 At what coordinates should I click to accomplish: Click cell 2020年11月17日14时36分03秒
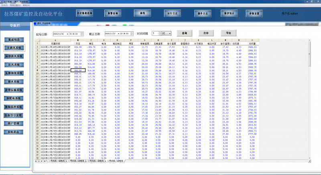55,134
